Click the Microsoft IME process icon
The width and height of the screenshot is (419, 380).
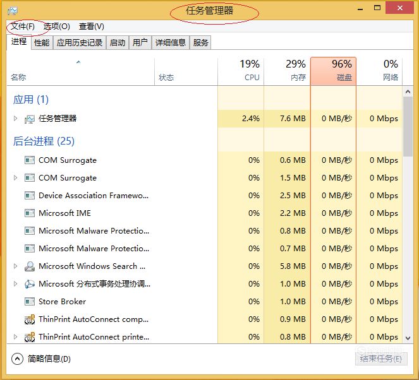tap(30, 213)
